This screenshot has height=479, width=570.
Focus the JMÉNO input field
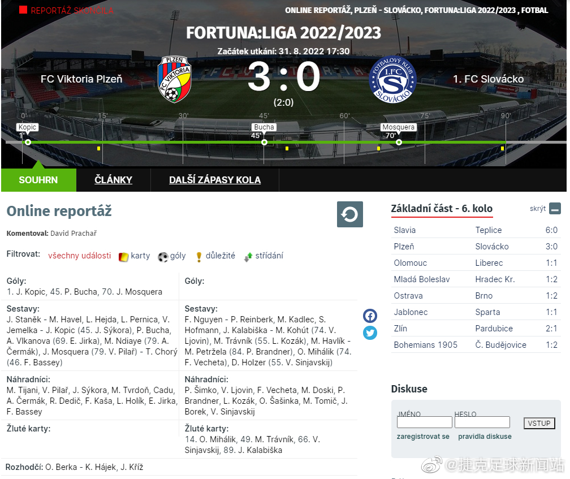424,422
